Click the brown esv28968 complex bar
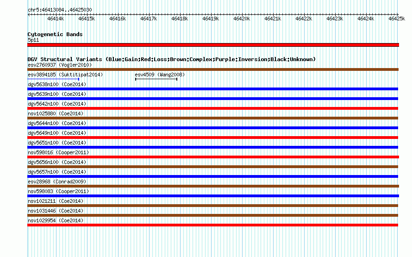 tap(213, 186)
